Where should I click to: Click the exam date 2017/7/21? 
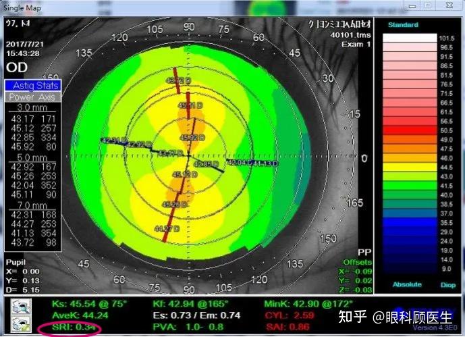click(25, 44)
